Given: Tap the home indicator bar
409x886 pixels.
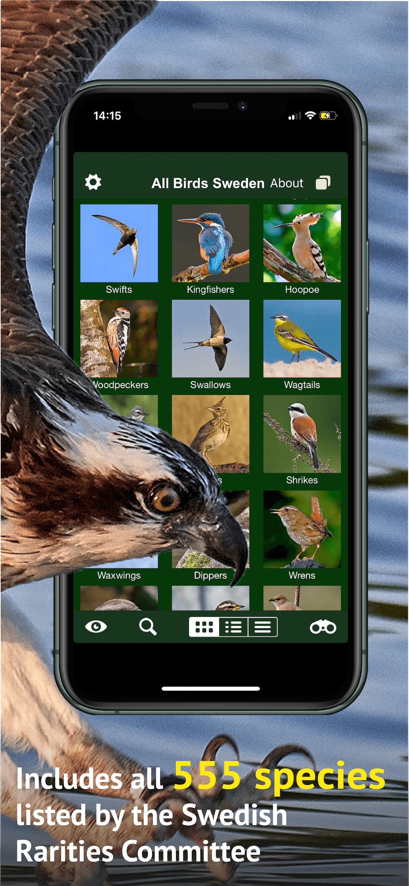Looking at the screenshot, I should pos(211,689).
